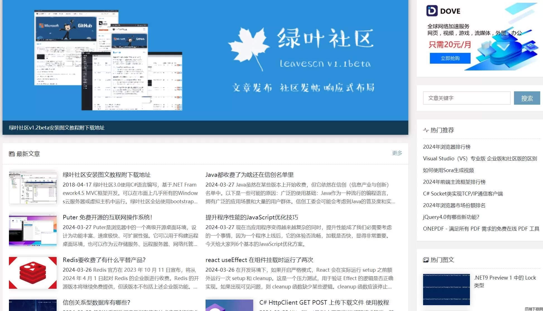The image size is (543, 311).
Task: Open C# HttpClient GET POST tutorial title
Action: tap(324, 302)
